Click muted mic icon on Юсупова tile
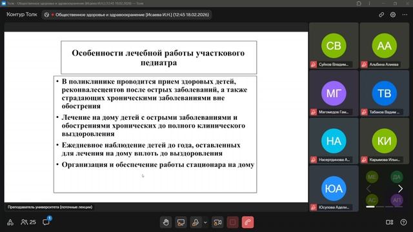This screenshot has width=413, height=232. [314, 208]
